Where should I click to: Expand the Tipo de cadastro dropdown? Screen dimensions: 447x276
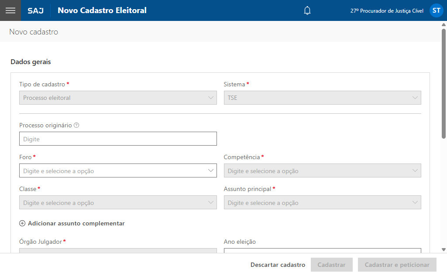pos(118,98)
